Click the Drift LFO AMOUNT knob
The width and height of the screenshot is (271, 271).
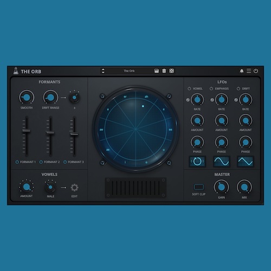246,120
